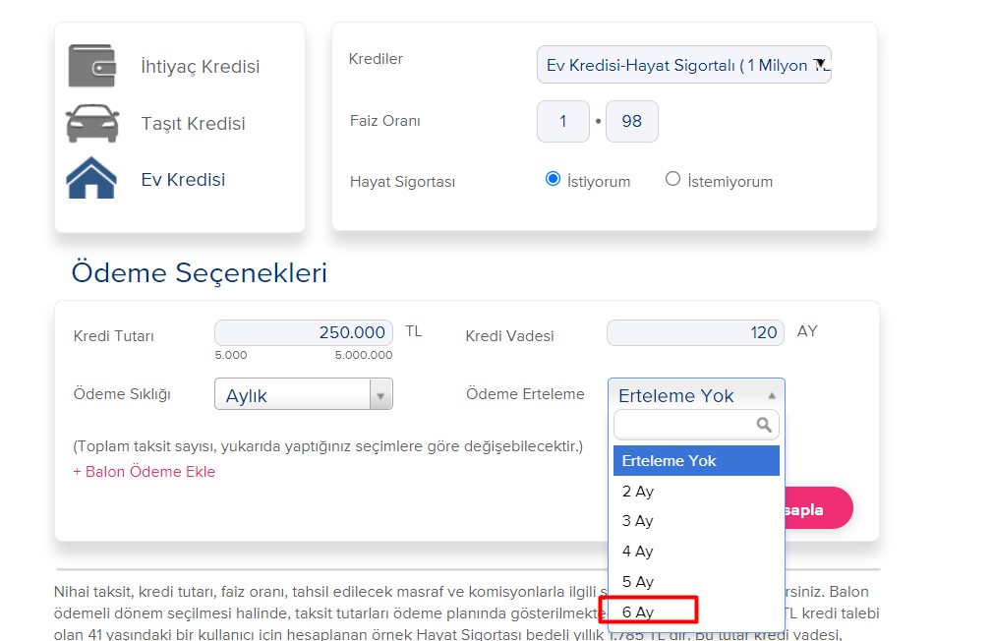Click the wallet icon for İhtiyaç Kredisi
992x641 pixels.
pos(89,65)
